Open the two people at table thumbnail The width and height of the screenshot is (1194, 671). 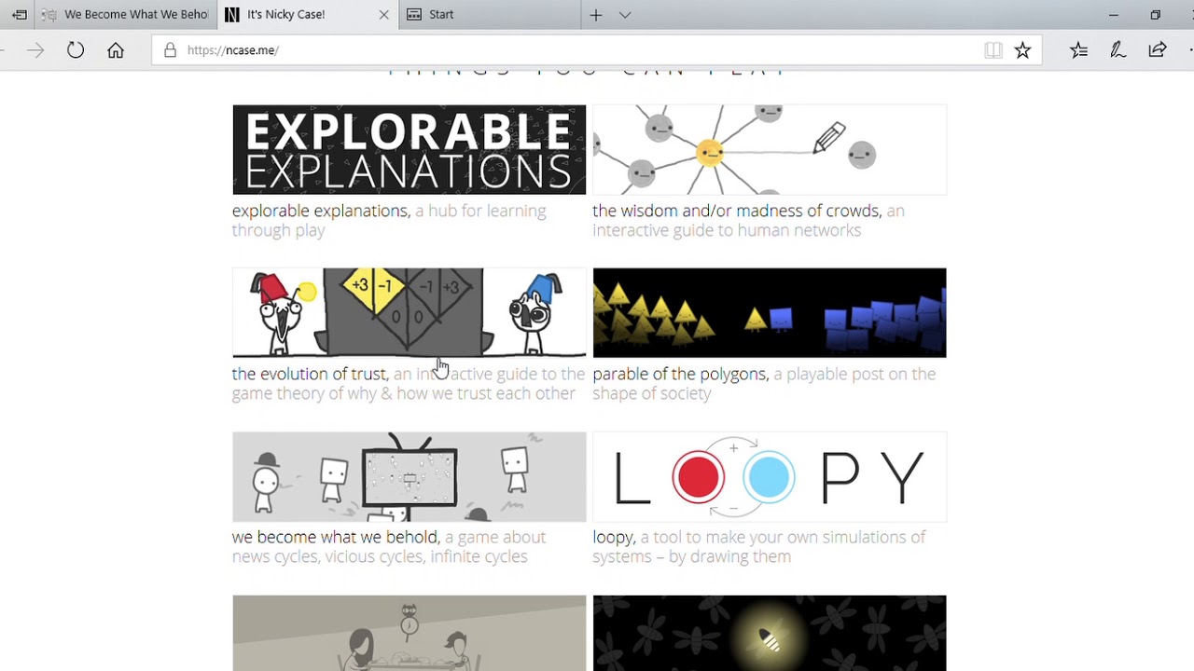(x=410, y=633)
